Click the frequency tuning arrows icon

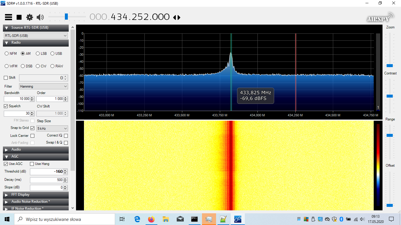177,18
